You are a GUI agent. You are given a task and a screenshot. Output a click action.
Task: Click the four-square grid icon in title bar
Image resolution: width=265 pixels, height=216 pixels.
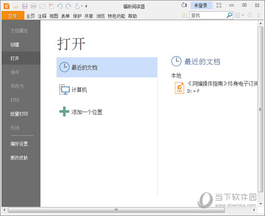219,5
